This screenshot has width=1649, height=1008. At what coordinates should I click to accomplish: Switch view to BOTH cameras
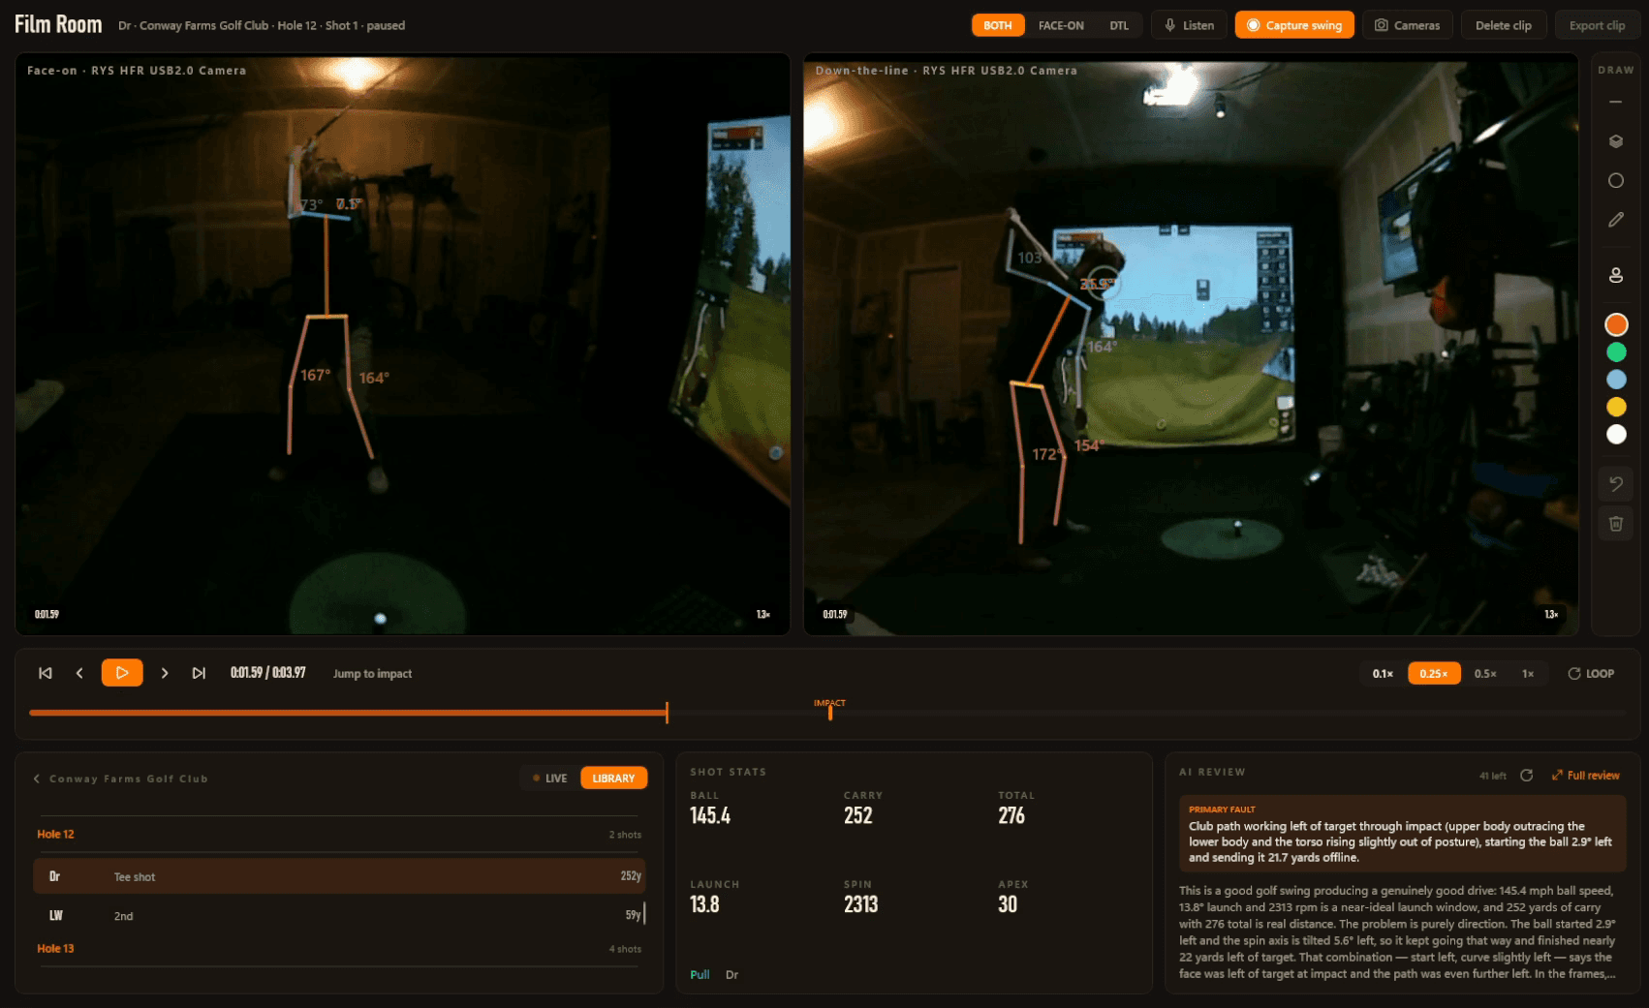coord(998,25)
